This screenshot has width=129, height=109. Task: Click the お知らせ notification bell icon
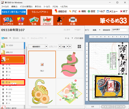click(x=56, y=11)
